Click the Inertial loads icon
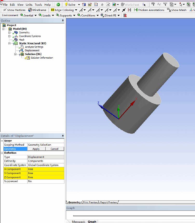 [x=22, y=15]
